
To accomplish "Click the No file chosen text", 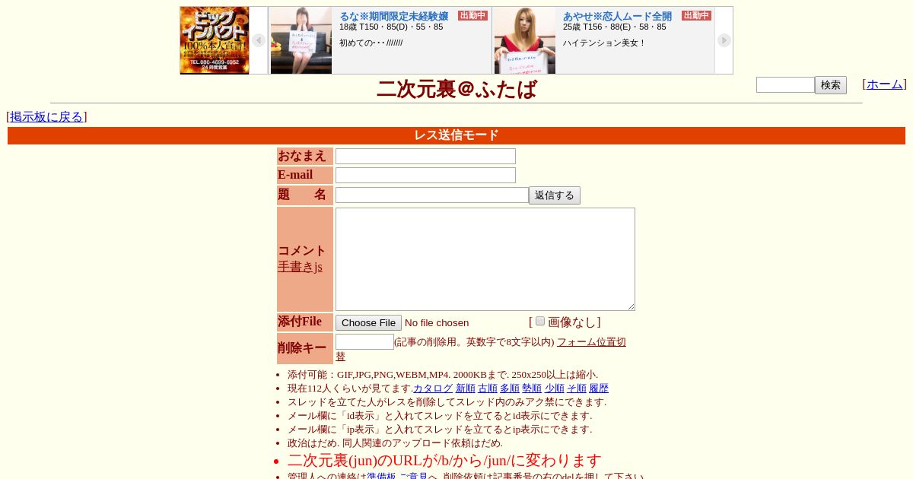I will [437, 322].
